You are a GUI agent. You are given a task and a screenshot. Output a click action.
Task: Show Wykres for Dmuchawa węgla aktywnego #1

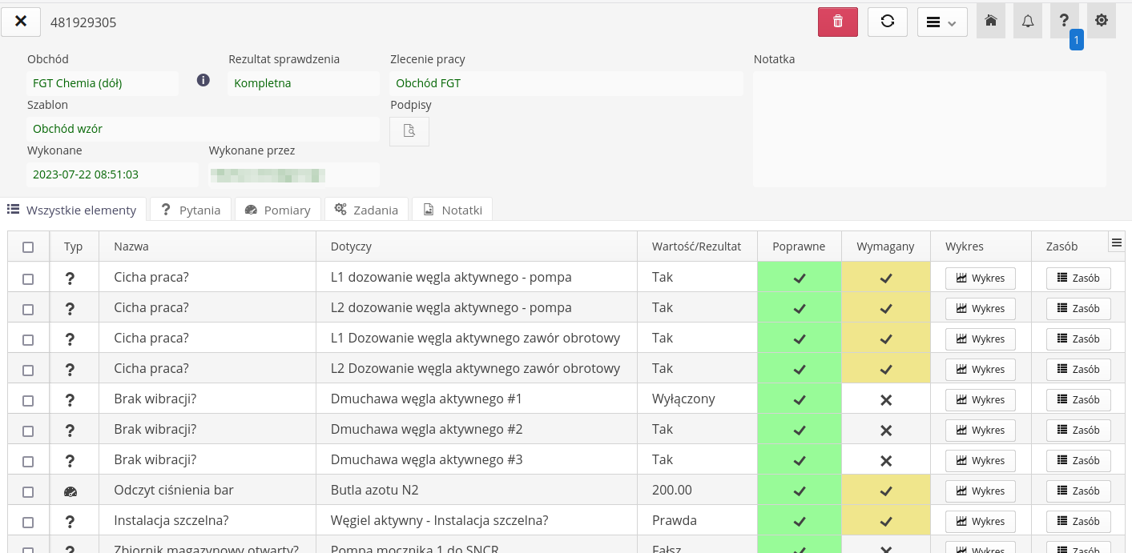[x=980, y=400]
